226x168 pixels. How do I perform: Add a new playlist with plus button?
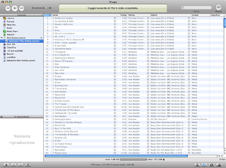pyautogui.click(x=6, y=165)
